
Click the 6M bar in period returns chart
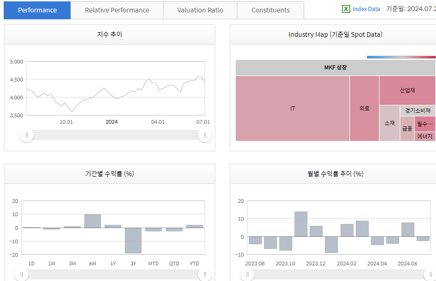[x=92, y=221]
